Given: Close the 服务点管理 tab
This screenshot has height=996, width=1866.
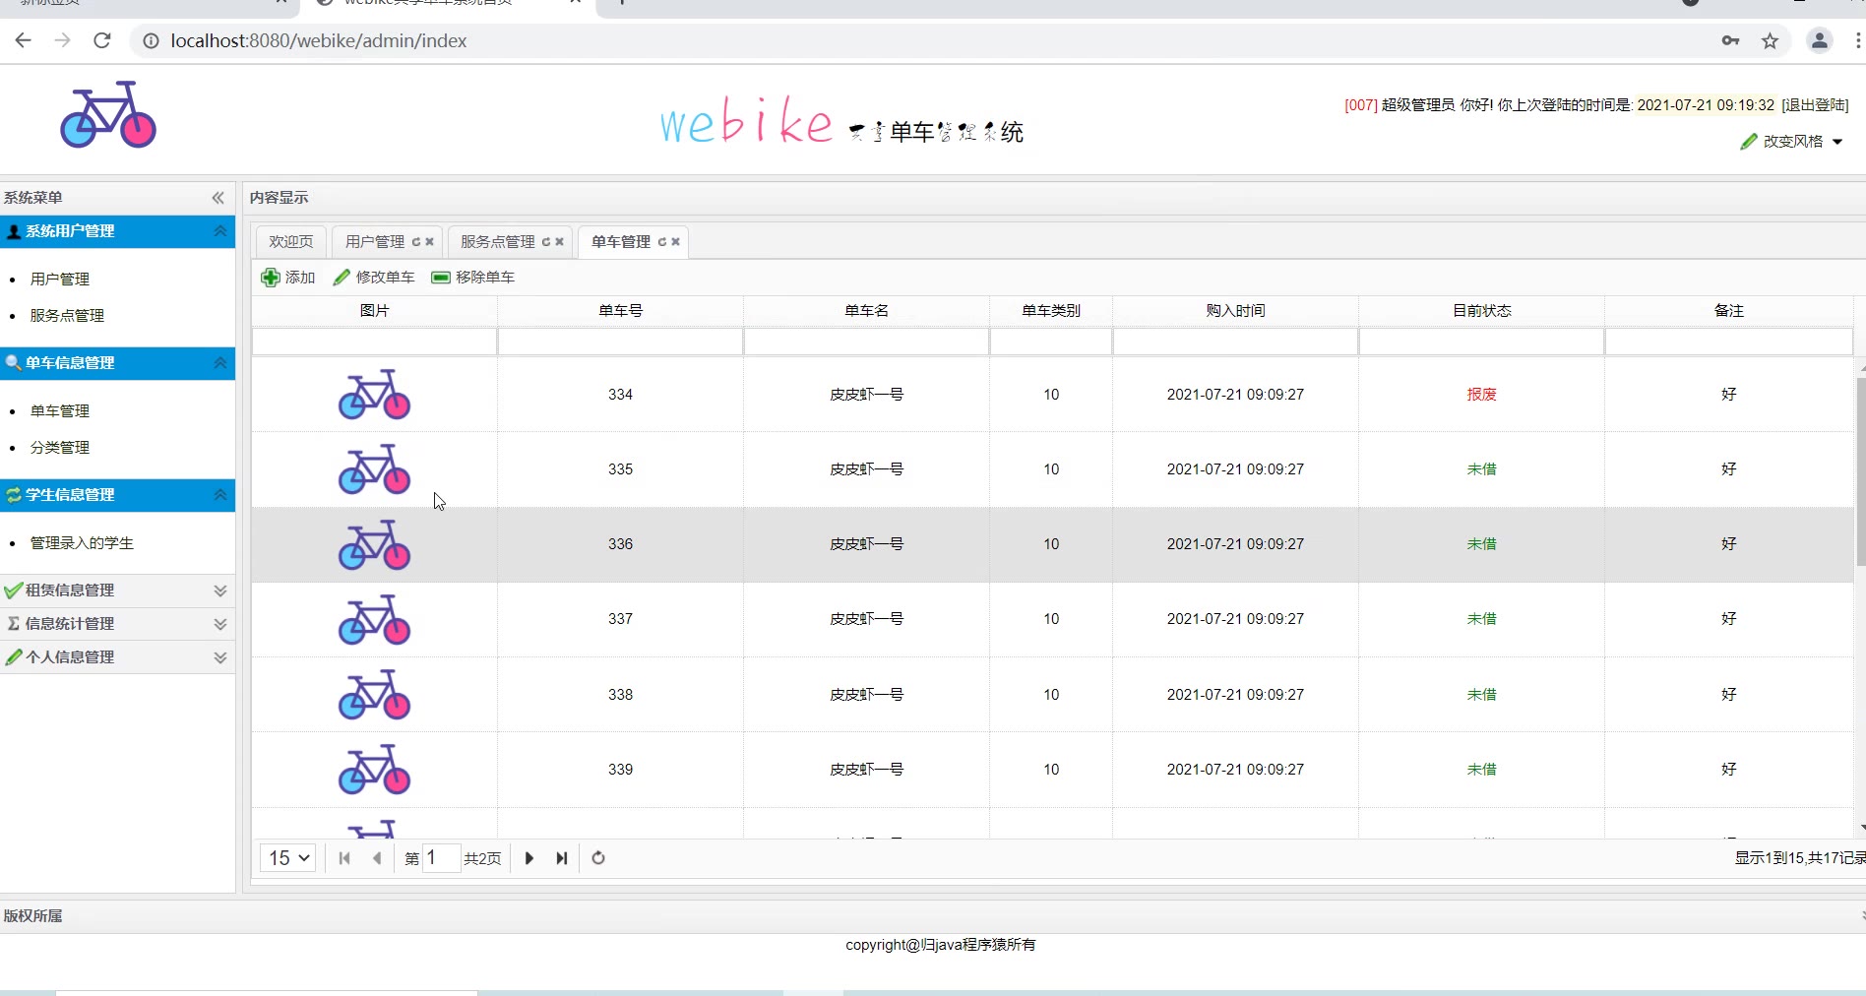Looking at the screenshot, I should (560, 242).
